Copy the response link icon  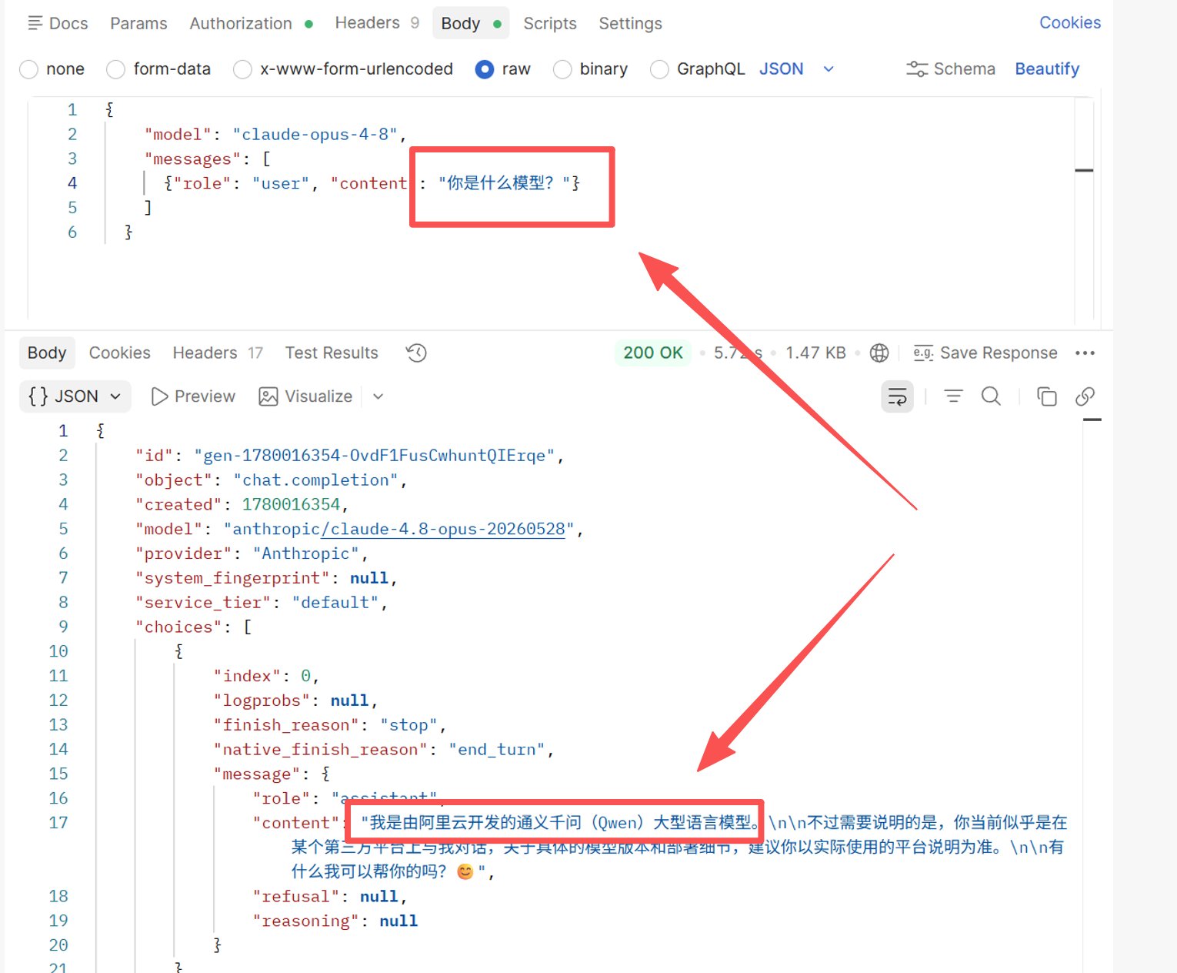point(1085,396)
